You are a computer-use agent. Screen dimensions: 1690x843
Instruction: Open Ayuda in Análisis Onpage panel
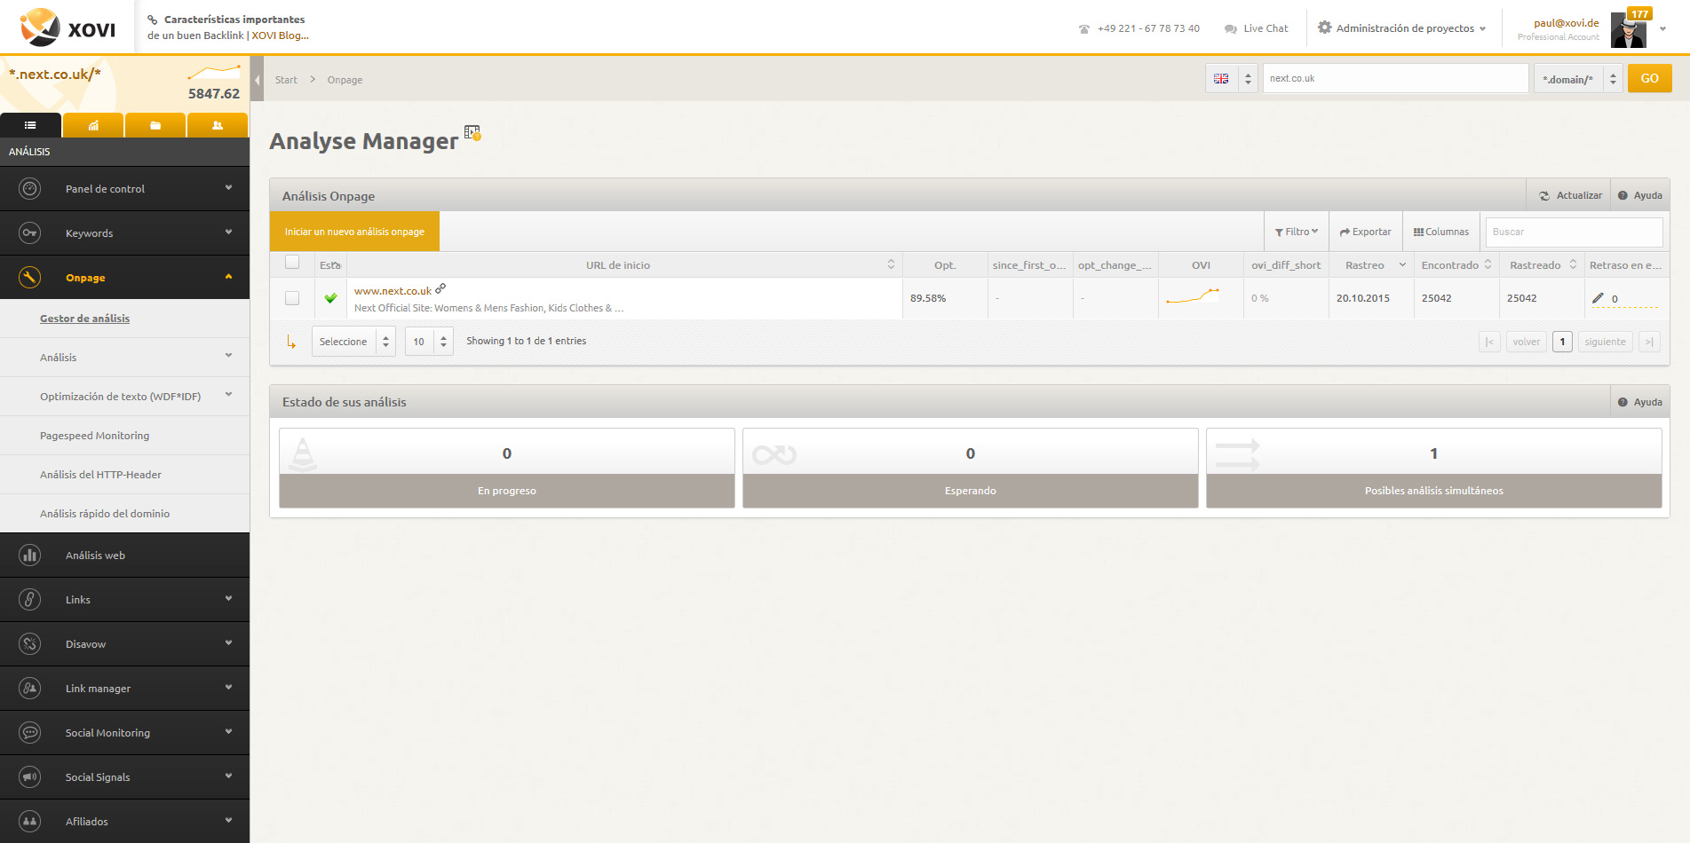click(1639, 195)
